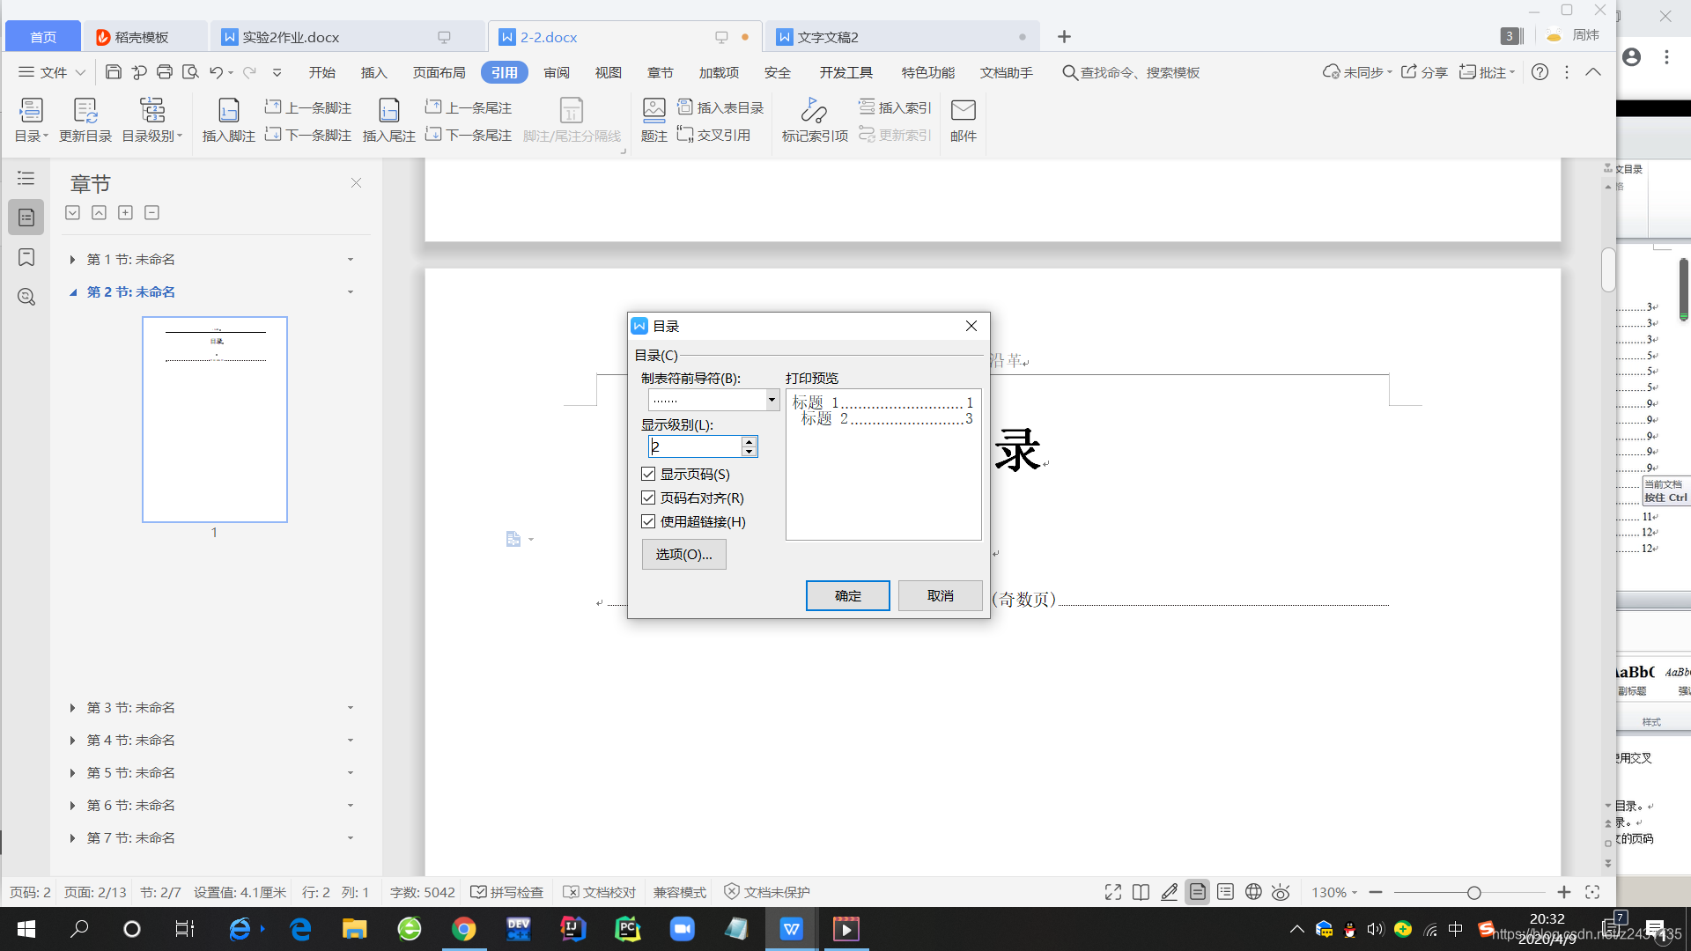This screenshot has height=951, width=1691.
Task: Switch to the 页面布局 ribbon tab
Action: 439,72
